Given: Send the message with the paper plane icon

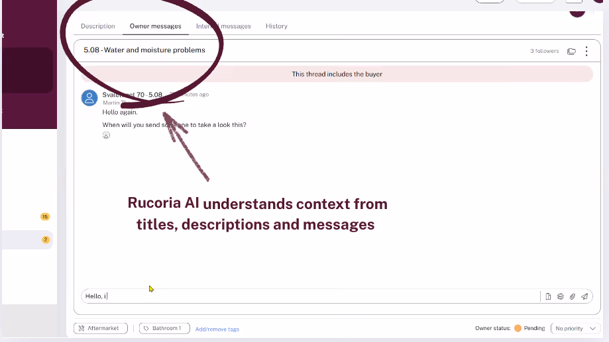Looking at the screenshot, I should point(584,296).
